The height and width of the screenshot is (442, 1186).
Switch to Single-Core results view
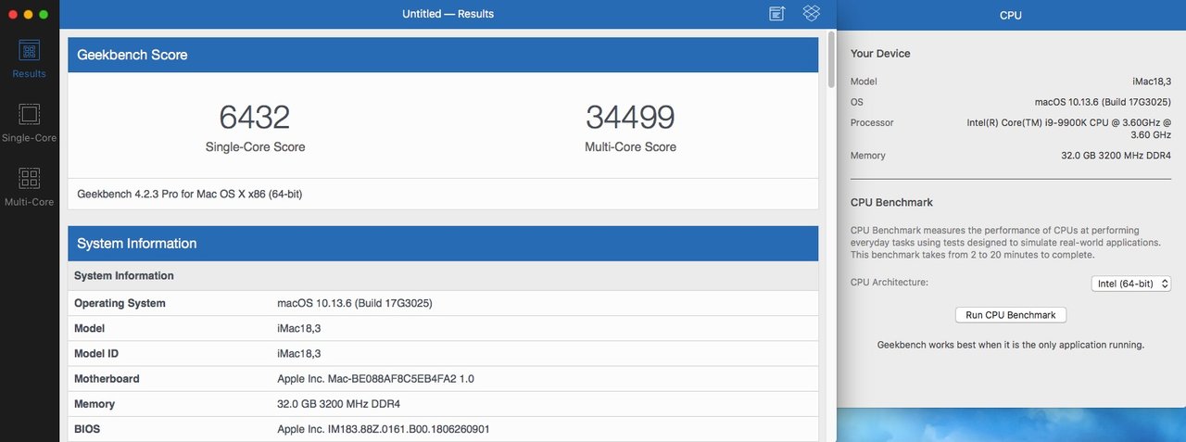click(29, 122)
